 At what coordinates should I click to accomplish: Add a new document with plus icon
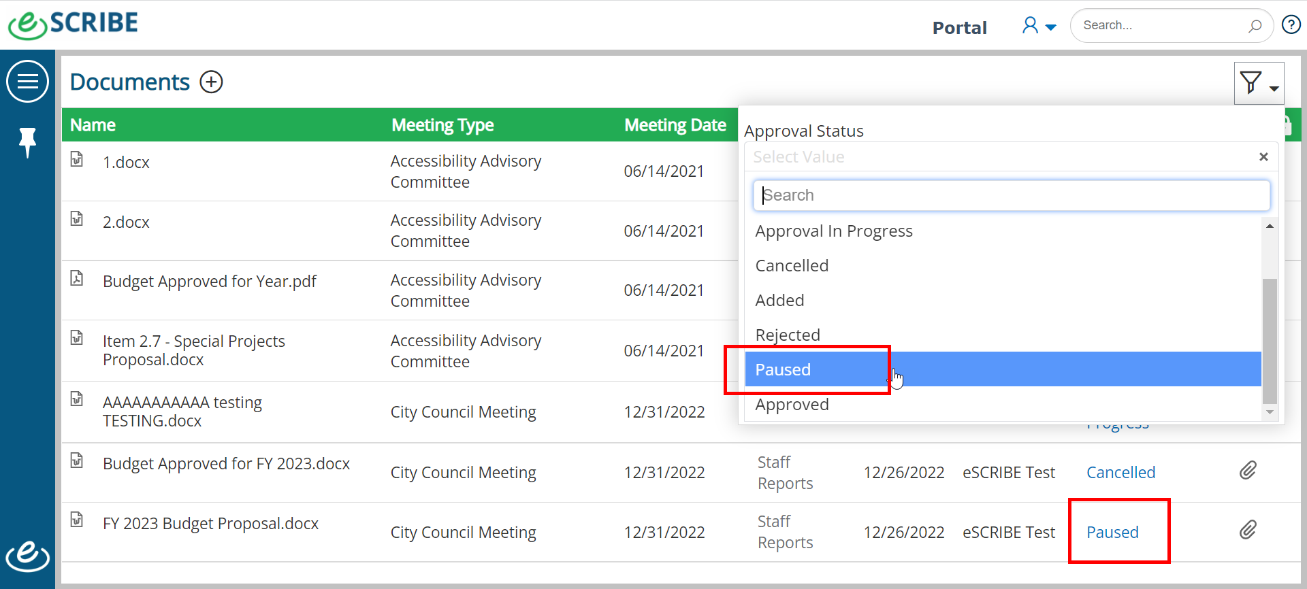pos(211,82)
